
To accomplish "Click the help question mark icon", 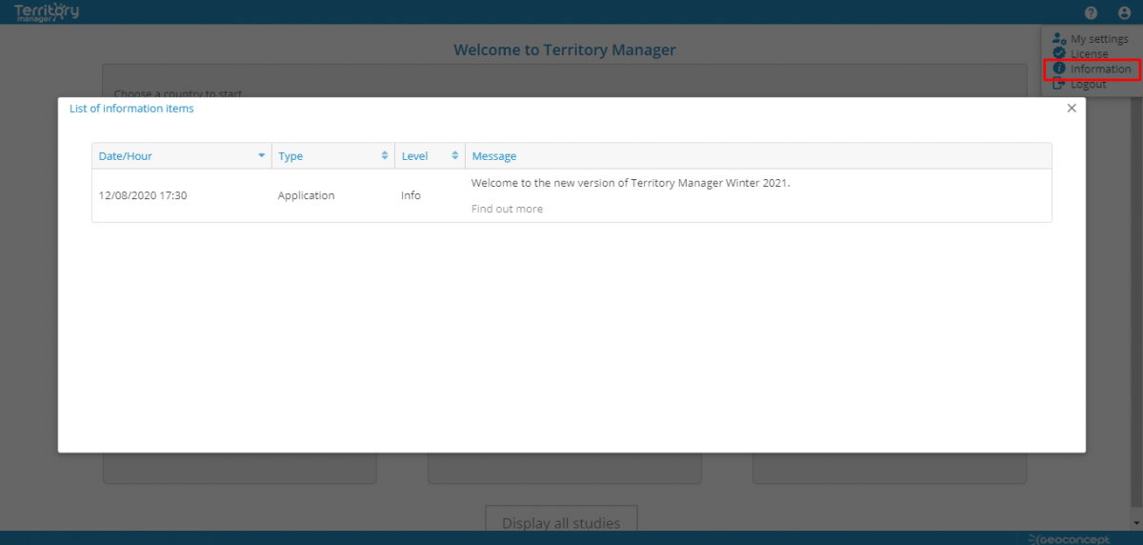I will click(1091, 12).
